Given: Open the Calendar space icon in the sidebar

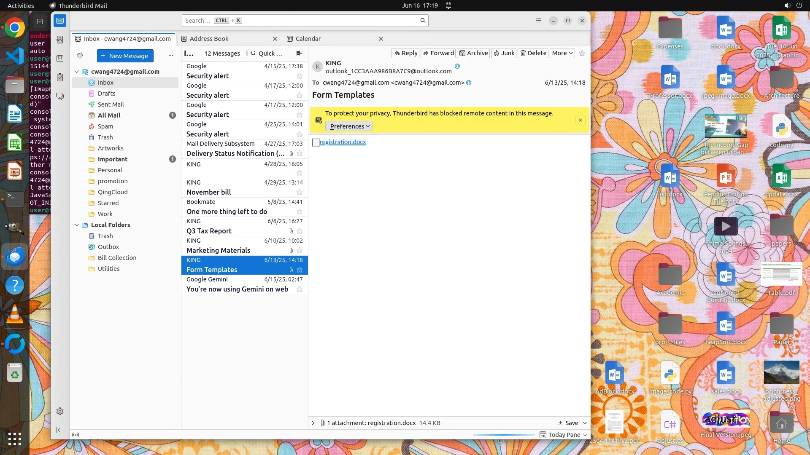Looking at the screenshot, I should pyautogui.click(x=60, y=59).
